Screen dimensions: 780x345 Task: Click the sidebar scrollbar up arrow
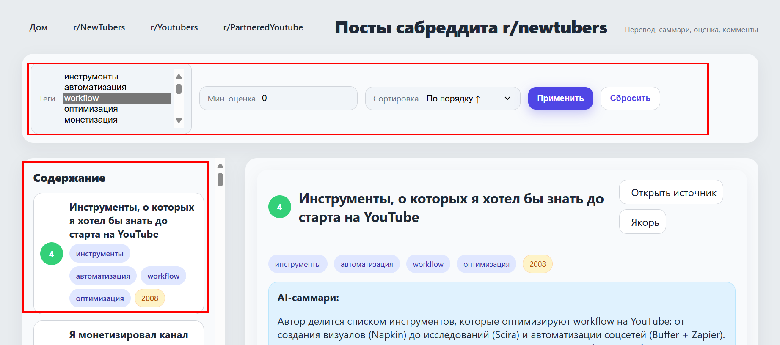tap(220, 166)
